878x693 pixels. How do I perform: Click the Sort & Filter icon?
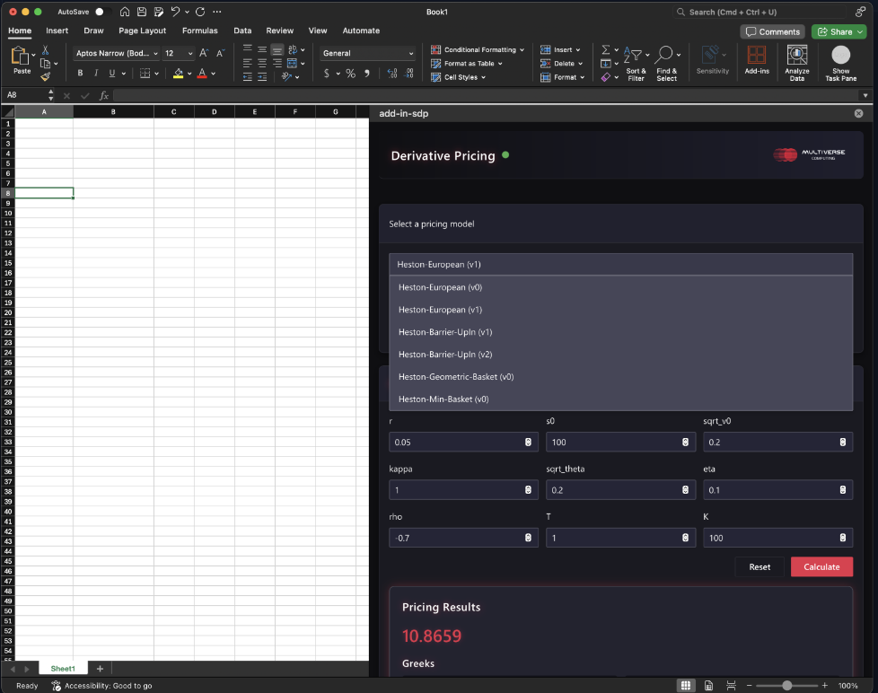tap(635, 56)
